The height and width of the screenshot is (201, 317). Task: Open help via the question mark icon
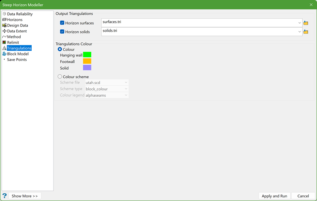coord(4,196)
